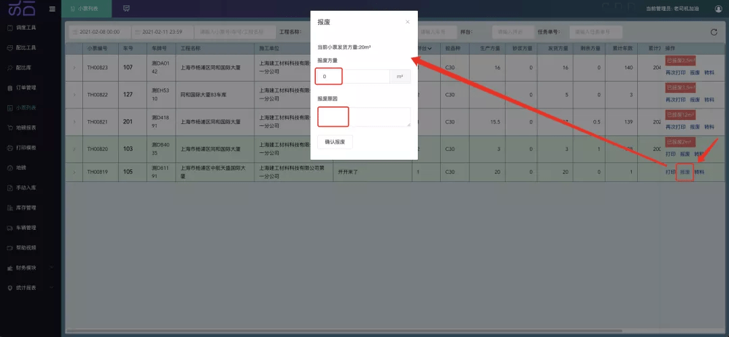Viewport: 729px width, 337px height.
Task: Open 车辆管理 in the sidebar
Action: [26, 227]
